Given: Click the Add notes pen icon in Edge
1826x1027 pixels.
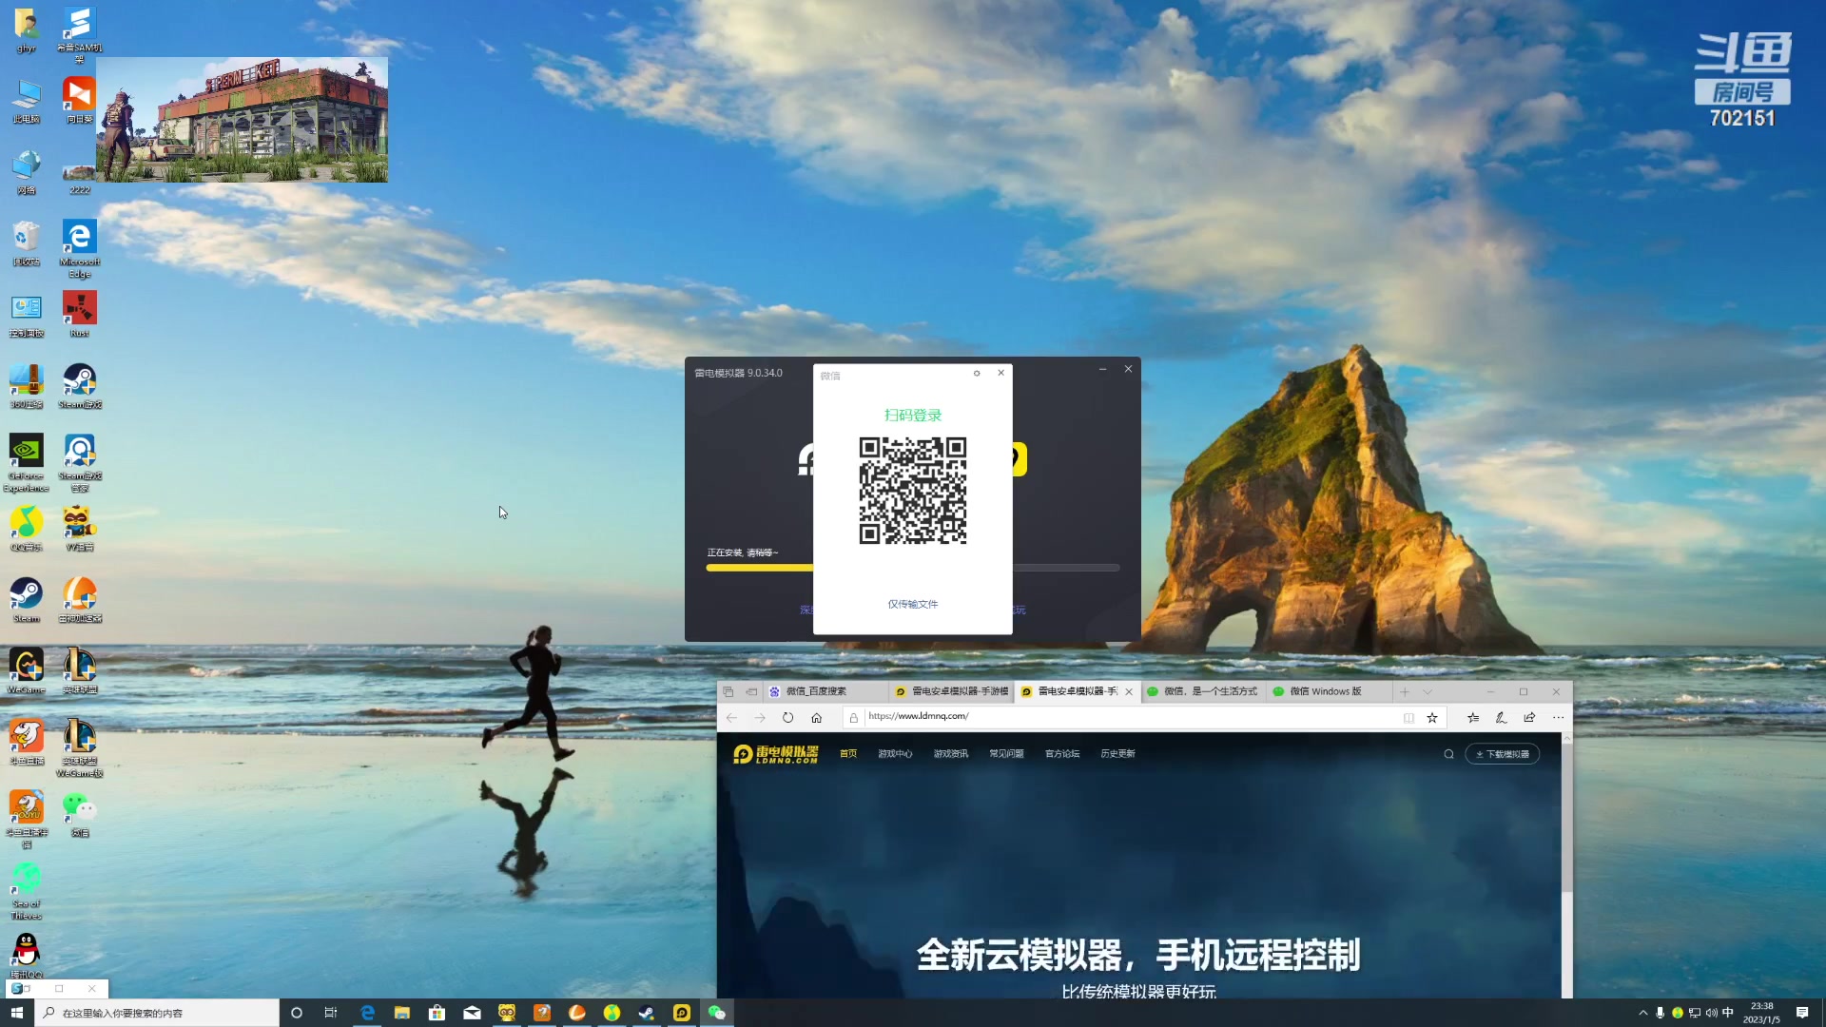Looking at the screenshot, I should click(1502, 718).
